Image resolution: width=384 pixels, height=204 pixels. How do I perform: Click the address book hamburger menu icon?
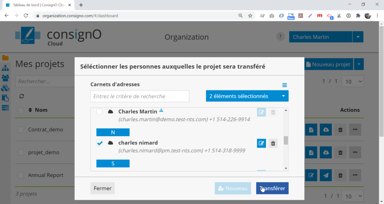point(285,85)
